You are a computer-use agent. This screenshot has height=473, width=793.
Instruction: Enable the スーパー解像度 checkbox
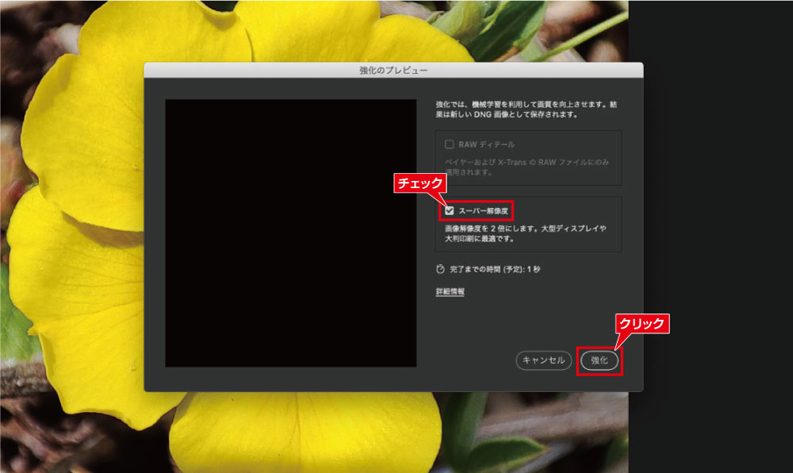click(450, 210)
